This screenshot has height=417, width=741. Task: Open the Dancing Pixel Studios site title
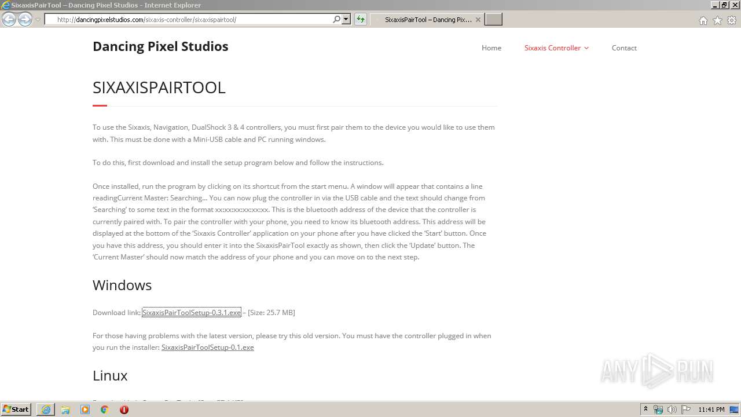click(160, 46)
